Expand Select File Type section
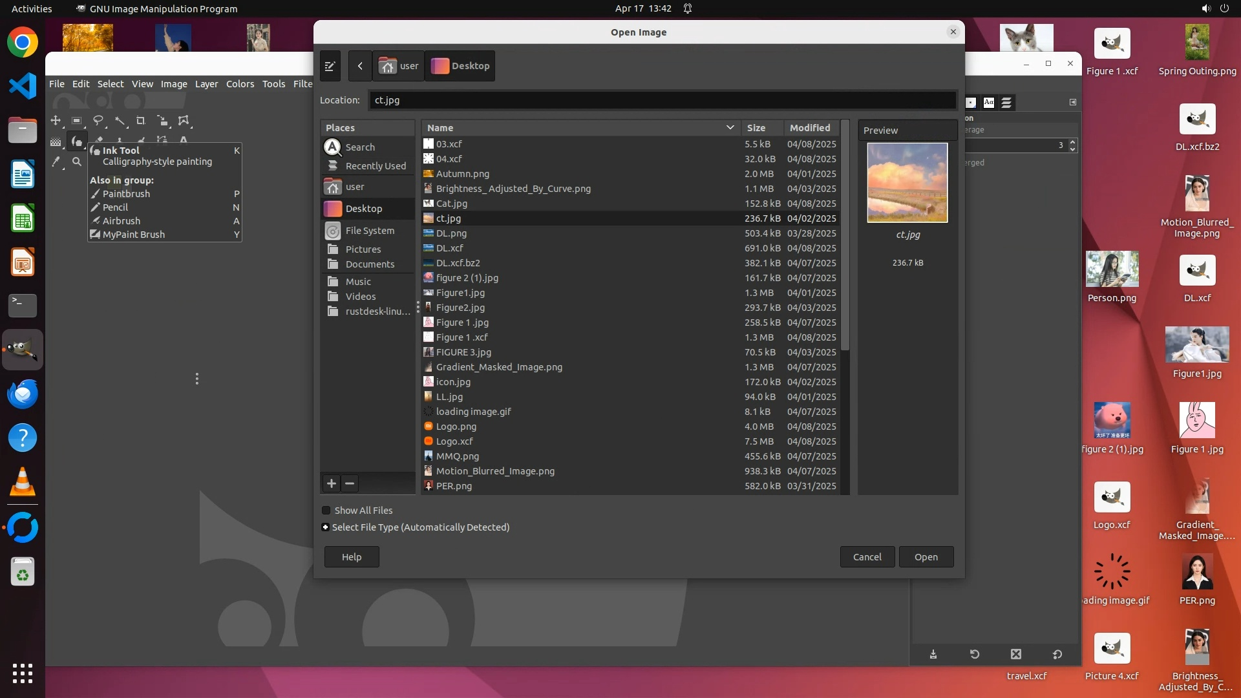Screen dimensions: 1241x698 [326, 527]
